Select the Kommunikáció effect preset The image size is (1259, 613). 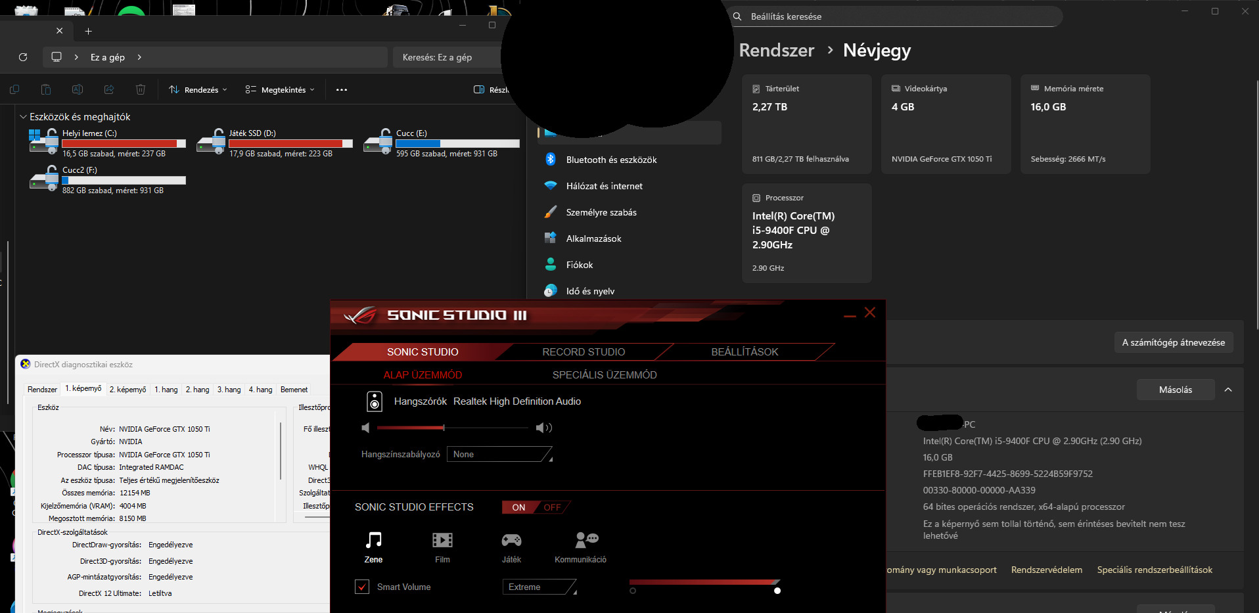pyautogui.click(x=580, y=547)
